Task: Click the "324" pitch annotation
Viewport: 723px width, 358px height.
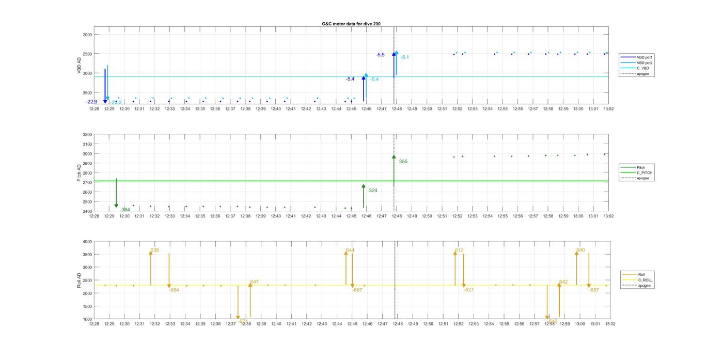Action: pyautogui.click(x=373, y=191)
